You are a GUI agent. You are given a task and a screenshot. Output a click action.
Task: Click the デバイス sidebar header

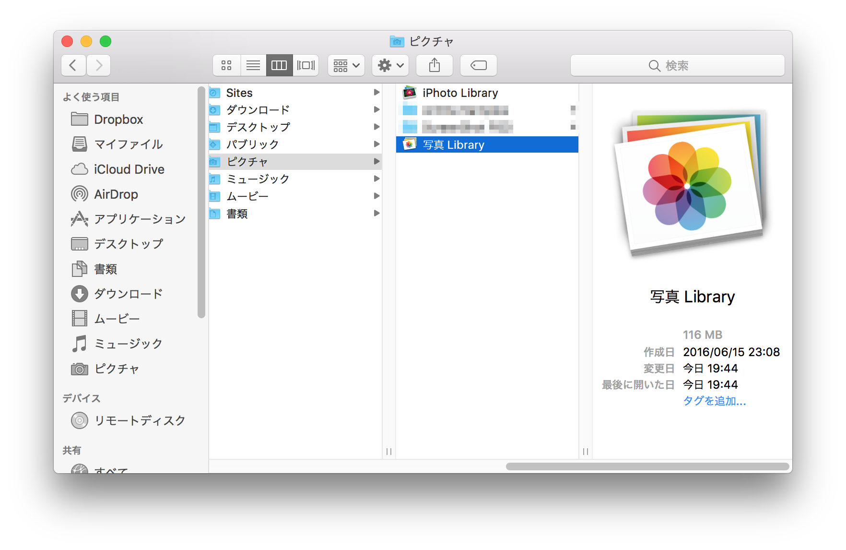click(82, 398)
